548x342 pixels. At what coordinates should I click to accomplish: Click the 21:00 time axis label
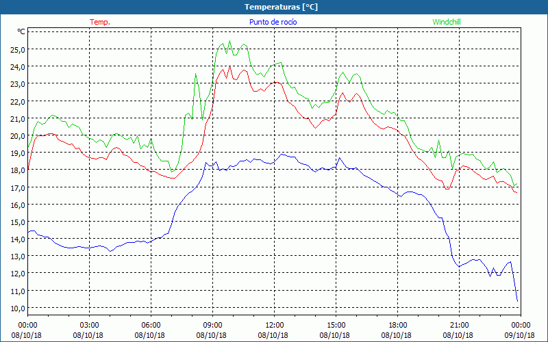[459, 326]
